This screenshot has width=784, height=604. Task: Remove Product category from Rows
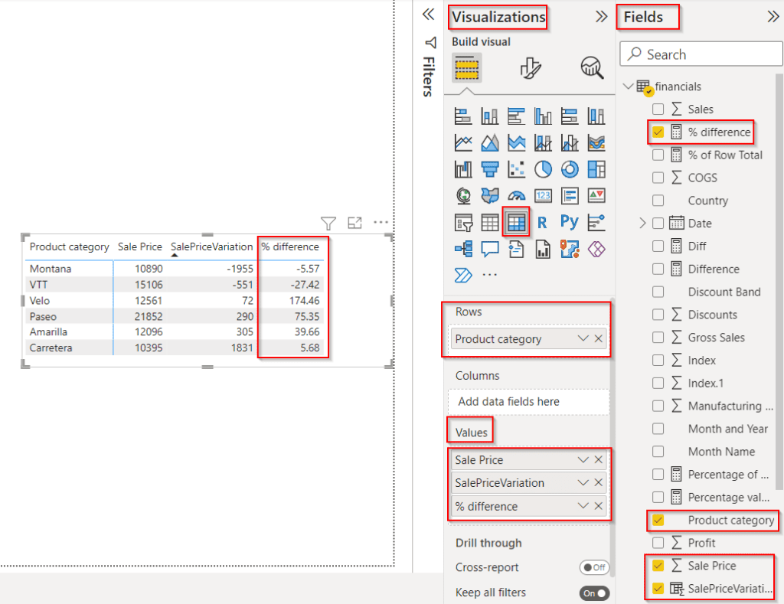coord(599,338)
